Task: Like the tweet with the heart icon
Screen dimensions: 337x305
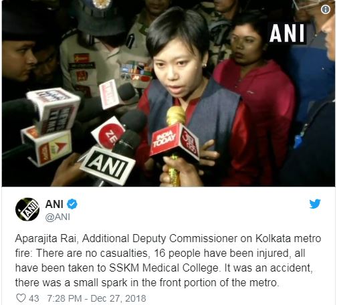Action: [x=21, y=298]
